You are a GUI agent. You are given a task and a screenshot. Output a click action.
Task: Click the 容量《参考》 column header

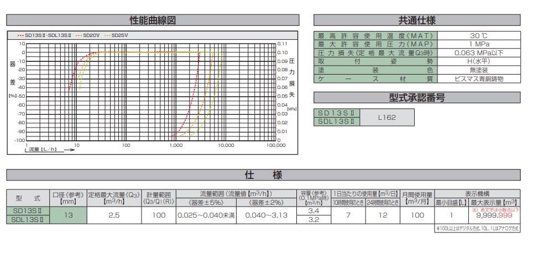point(314,198)
